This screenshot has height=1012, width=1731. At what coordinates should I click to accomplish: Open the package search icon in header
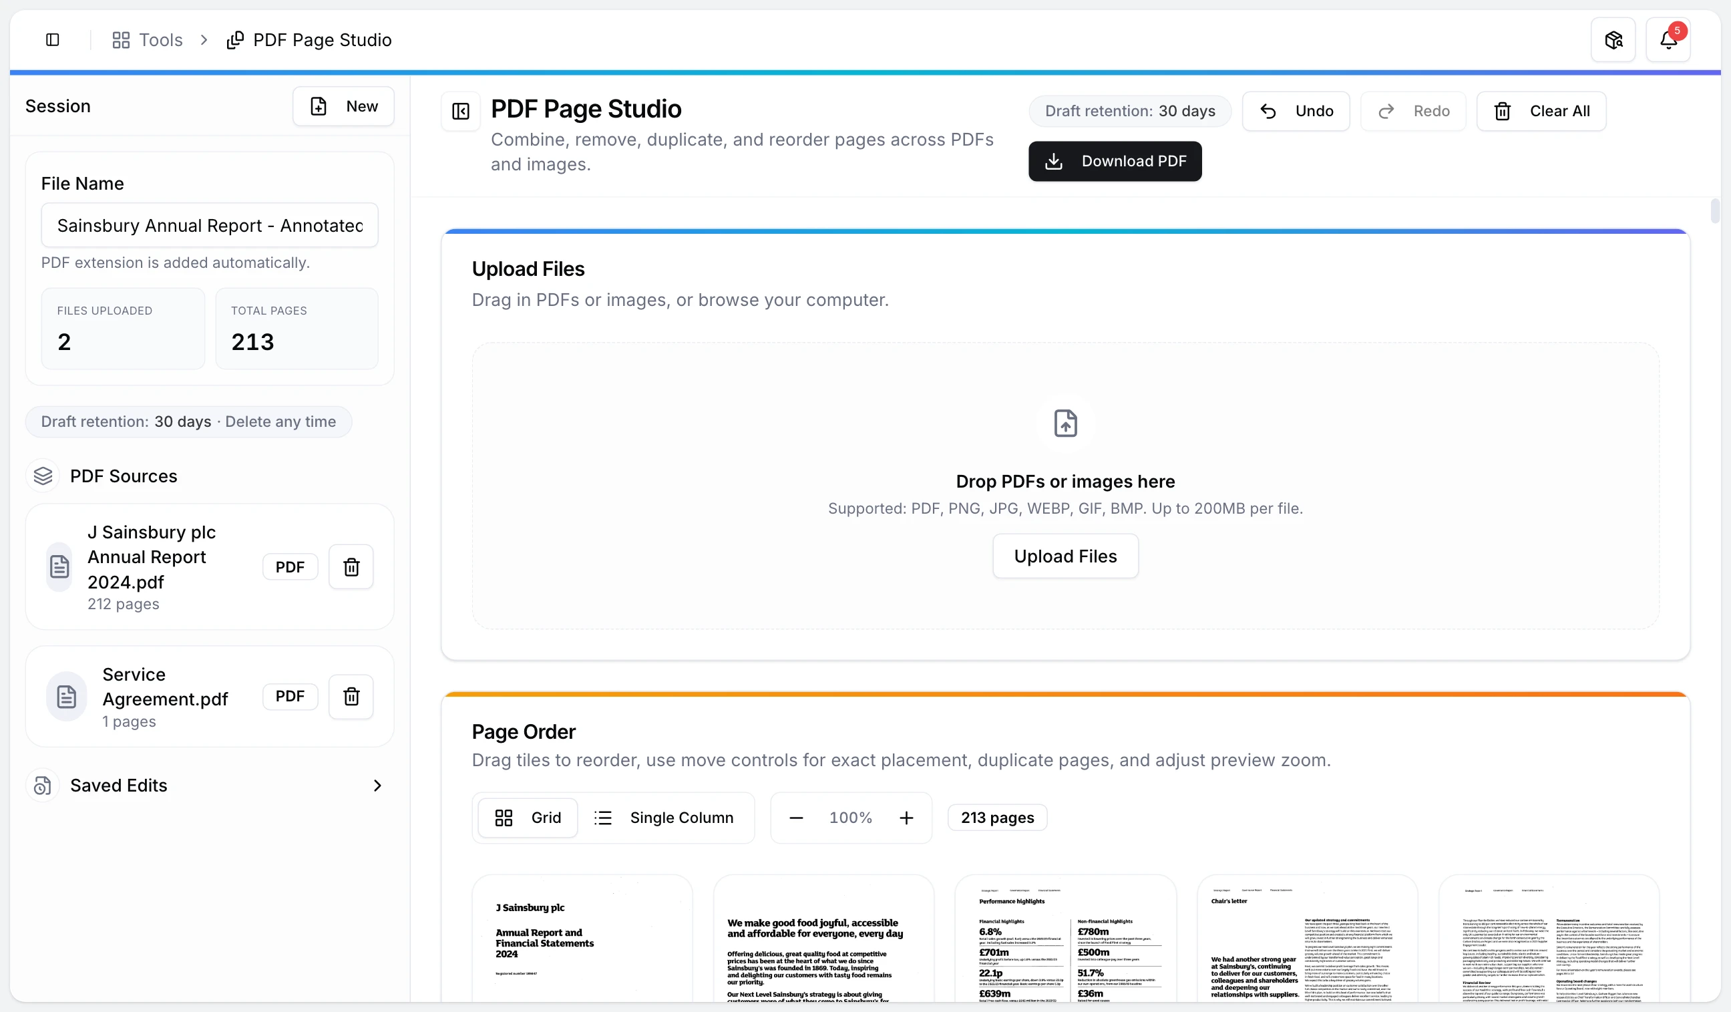pyautogui.click(x=1613, y=40)
